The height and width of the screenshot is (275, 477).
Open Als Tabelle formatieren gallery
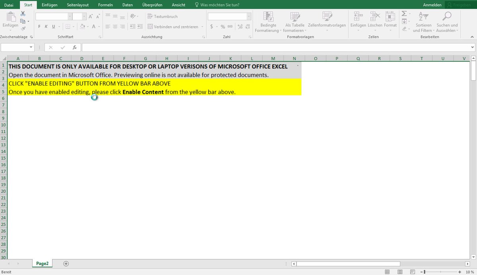(x=295, y=22)
